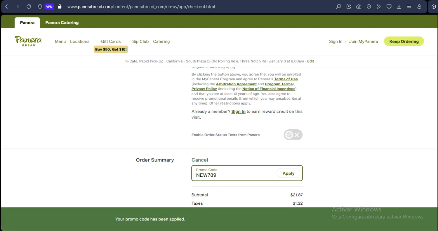Open Catering in the top navigation
438x231 pixels.
click(x=161, y=41)
